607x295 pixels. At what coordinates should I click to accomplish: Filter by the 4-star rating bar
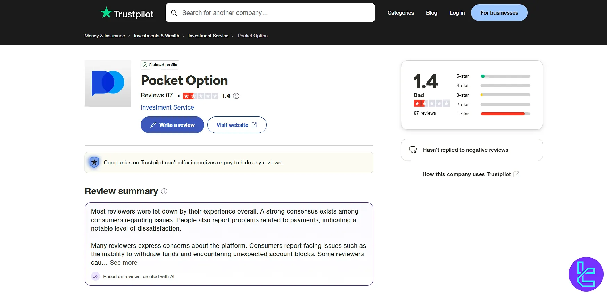pos(505,85)
